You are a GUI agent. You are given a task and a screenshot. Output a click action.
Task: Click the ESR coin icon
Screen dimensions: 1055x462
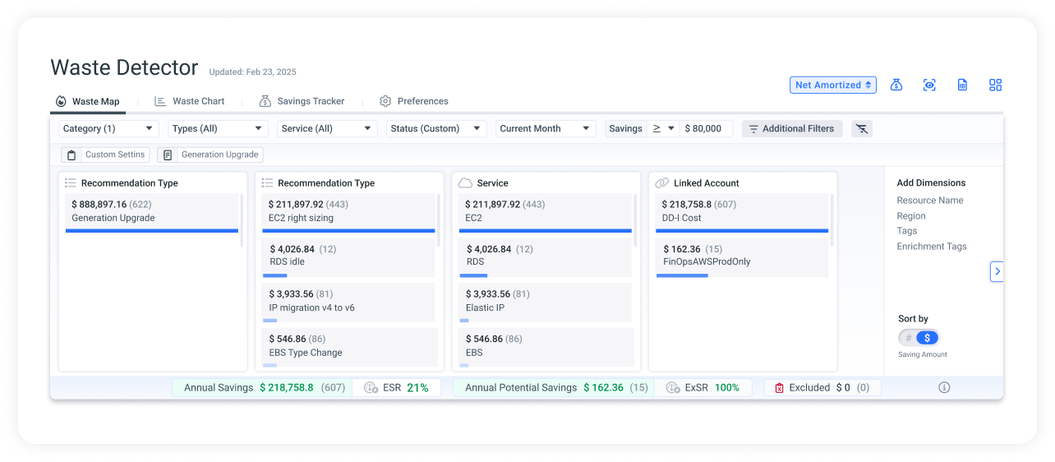pos(371,387)
